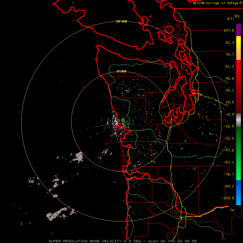
Task: Click the purple segment of velocity color bar
Action: (238, 30)
